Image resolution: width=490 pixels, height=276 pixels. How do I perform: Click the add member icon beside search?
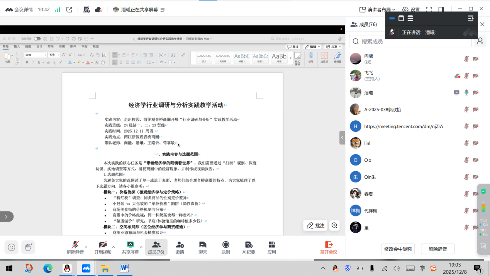click(480, 41)
